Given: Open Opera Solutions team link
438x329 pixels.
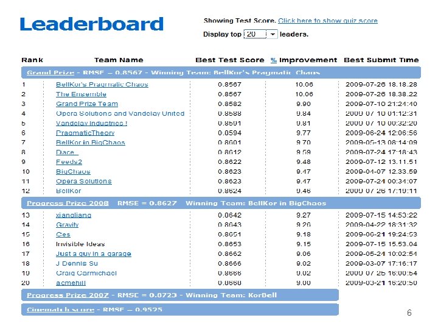Looking at the screenshot, I should click(x=84, y=182).
